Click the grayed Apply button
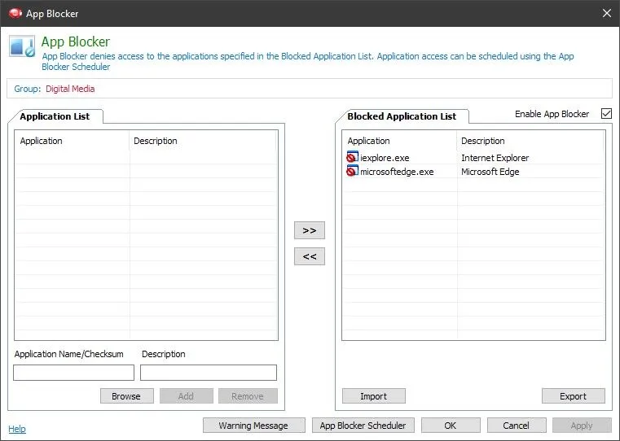This screenshot has height=441, width=620. pos(582,426)
